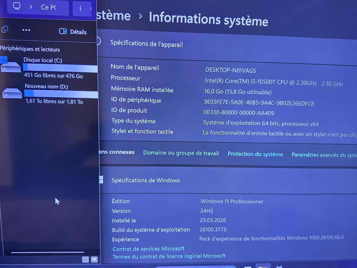Select the Type du système value
The image size is (357, 268).
(x=261, y=123)
